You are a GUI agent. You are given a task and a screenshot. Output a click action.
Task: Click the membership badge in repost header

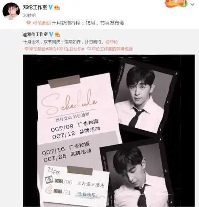click(x=57, y=35)
